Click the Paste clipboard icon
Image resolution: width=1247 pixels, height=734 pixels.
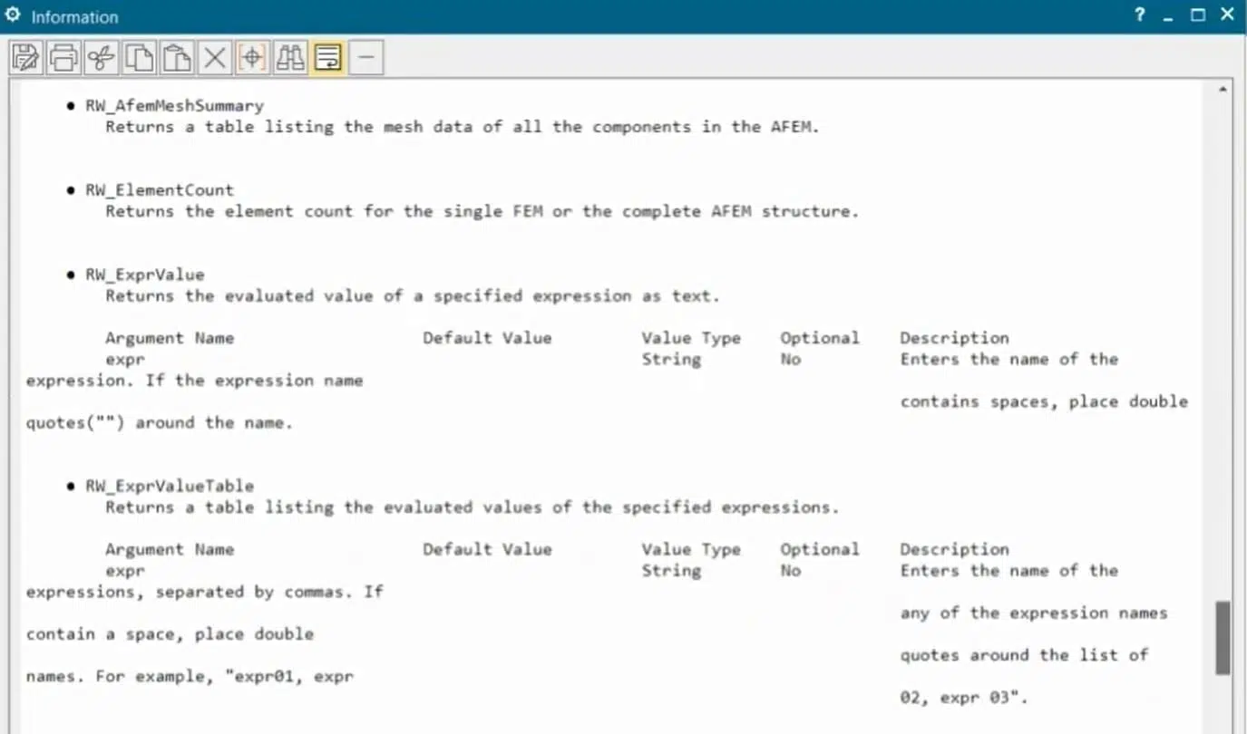coord(177,58)
